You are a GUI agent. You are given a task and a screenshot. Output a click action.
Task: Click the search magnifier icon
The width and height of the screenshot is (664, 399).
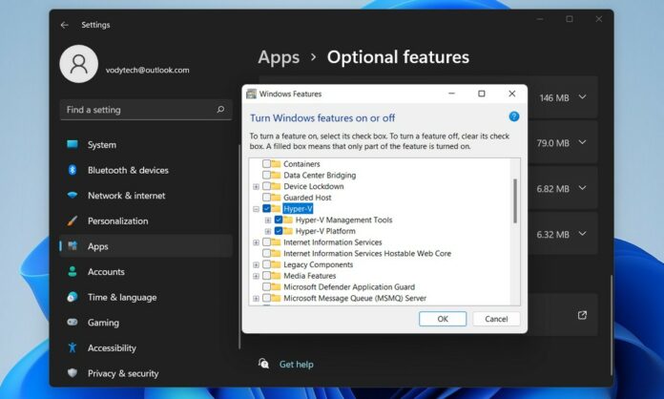click(220, 110)
